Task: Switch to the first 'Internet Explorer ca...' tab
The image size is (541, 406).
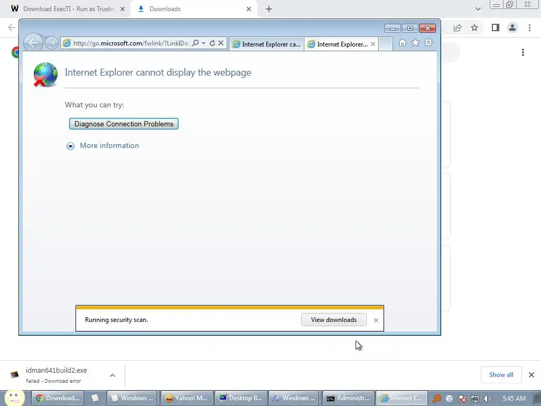Action: pos(266,44)
